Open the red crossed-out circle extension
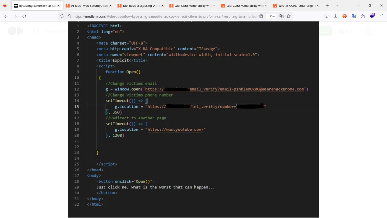The height and width of the screenshot is (218, 387). (x=345, y=16)
